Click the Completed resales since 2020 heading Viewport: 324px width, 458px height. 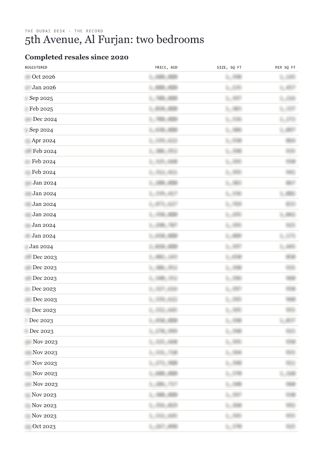[x=77, y=57]
